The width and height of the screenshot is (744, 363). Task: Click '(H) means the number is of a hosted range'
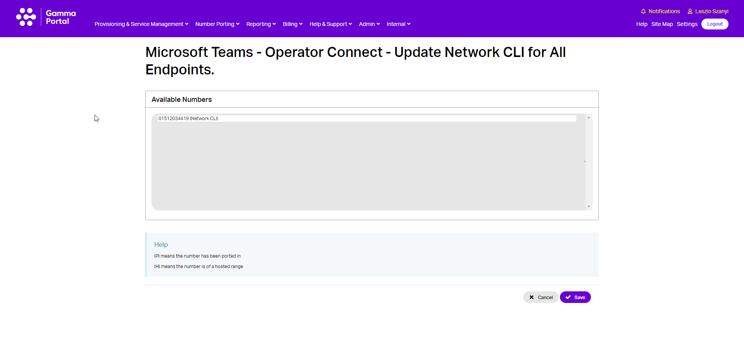(198, 267)
